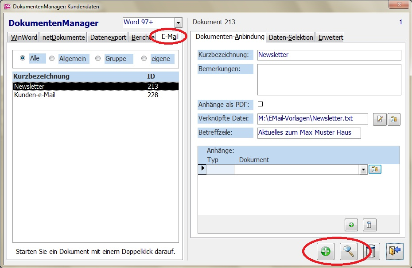The height and width of the screenshot is (268, 412).
Task: Click the Betreffzeile input field
Action: pos(309,133)
